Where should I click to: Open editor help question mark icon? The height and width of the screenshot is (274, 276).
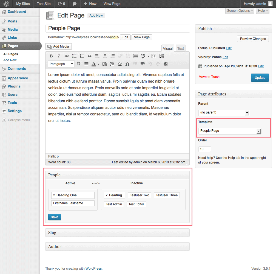click(166, 64)
